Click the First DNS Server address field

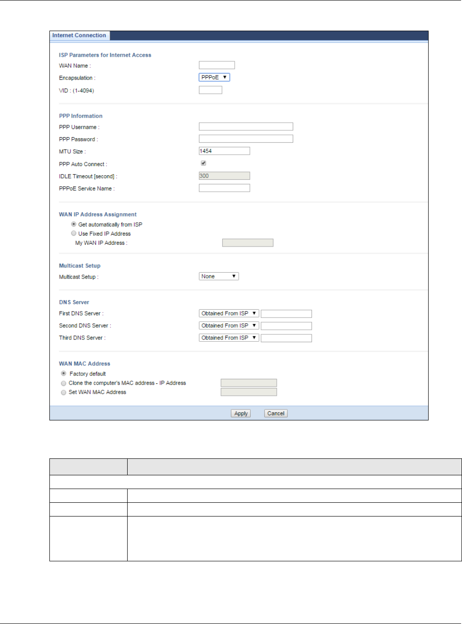tap(286, 314)
